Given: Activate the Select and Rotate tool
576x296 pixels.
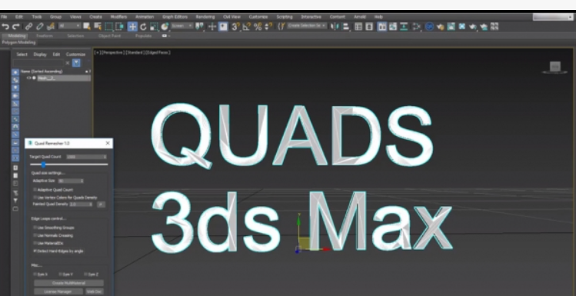Looking at the screenshot, I should tap(143, 26).
